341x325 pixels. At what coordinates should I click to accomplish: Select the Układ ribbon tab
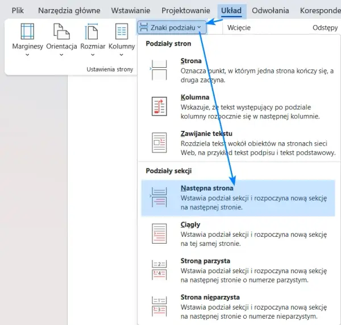(x=231, y=11)
